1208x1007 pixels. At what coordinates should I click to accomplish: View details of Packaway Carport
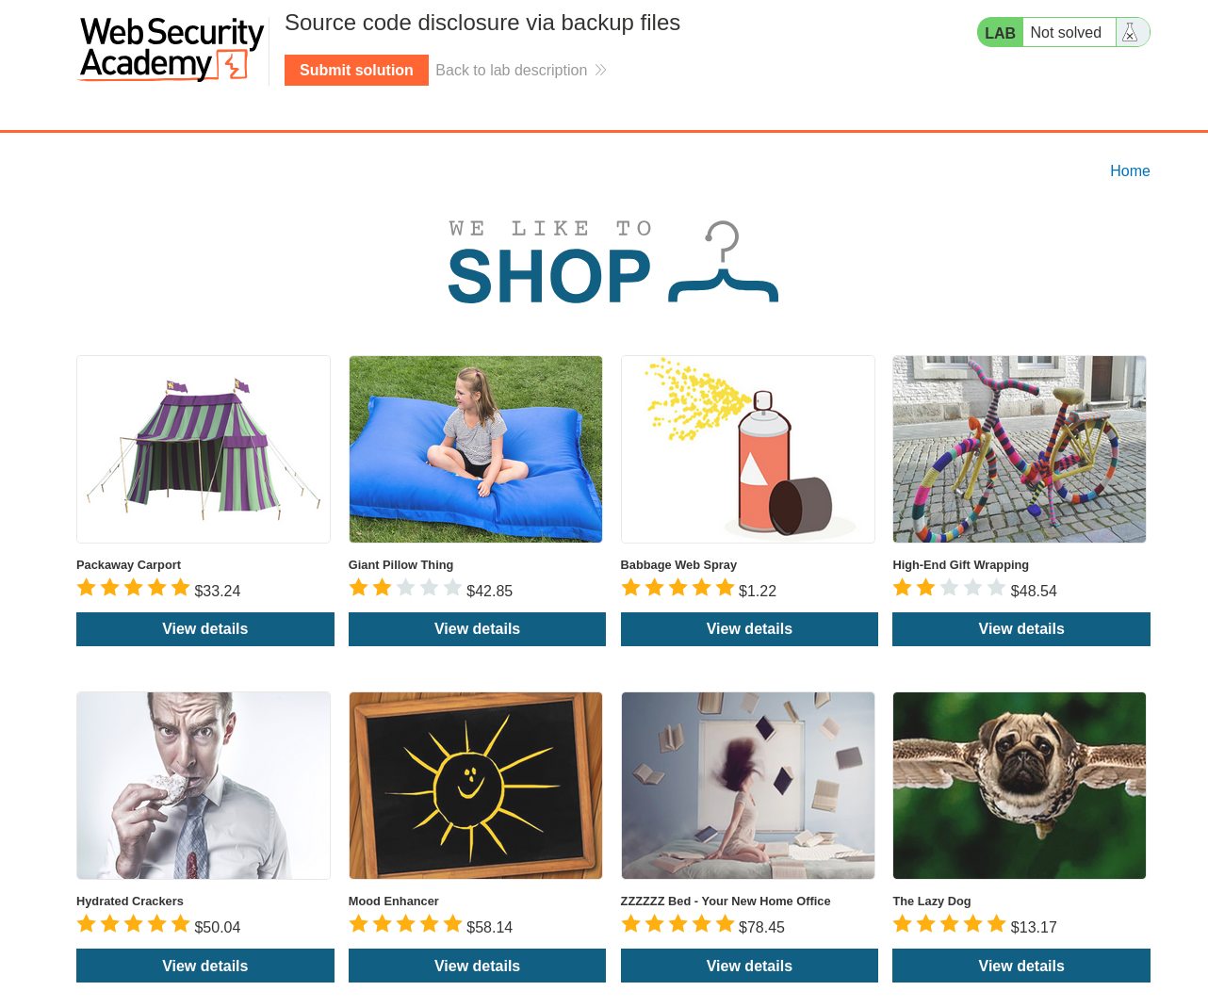(x=205, y=629)
